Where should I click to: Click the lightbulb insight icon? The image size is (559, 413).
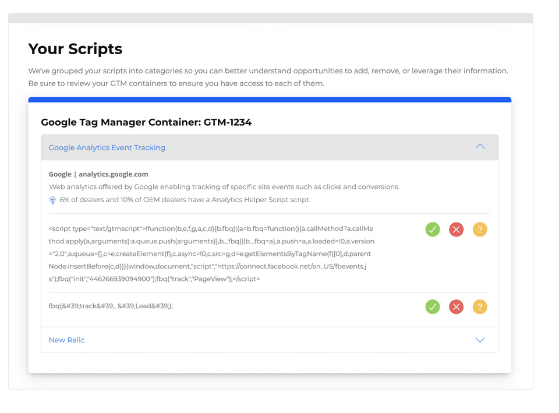coord(52,200)
